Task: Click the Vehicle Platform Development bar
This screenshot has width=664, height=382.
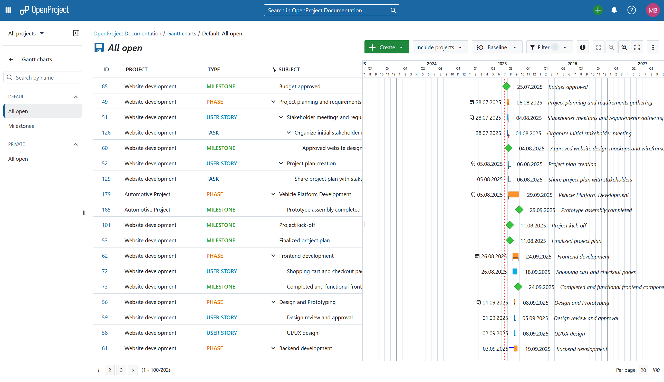Action: point(514,195)
